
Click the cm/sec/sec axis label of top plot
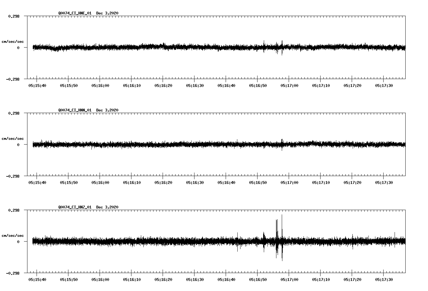(13, 41)
